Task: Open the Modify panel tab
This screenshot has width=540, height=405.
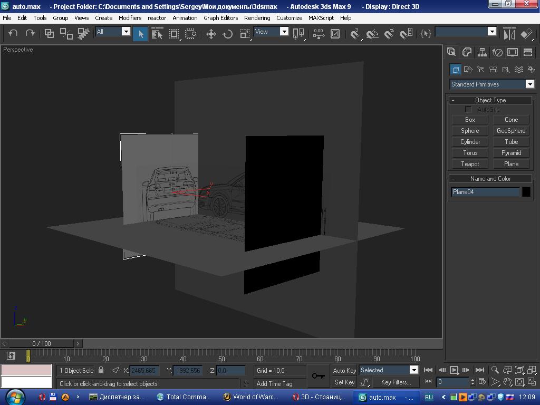Action: (x=467, y=52)
